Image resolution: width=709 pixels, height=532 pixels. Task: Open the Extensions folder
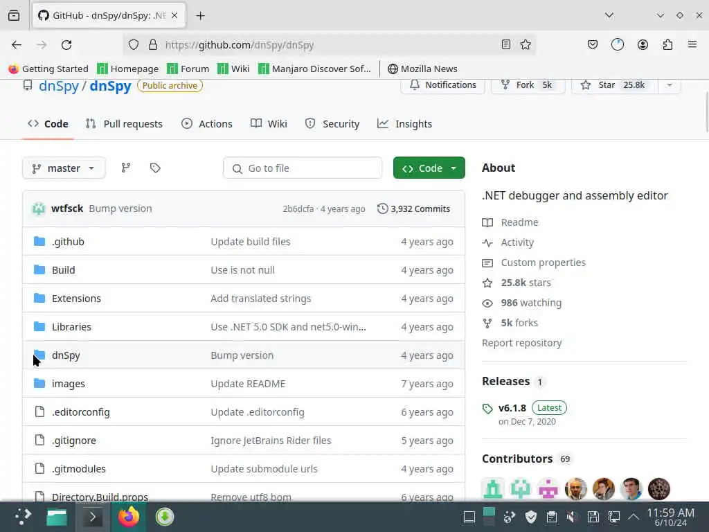[x=76, y=299]
